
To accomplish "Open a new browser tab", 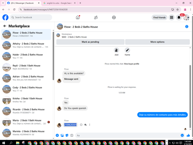I will [80, 3].
